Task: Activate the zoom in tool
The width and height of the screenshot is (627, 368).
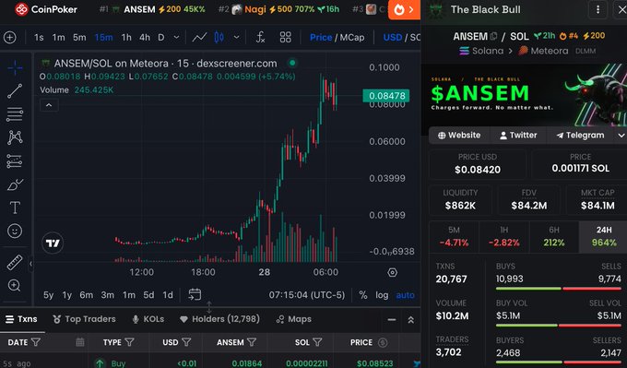Action: pos(15,285)
